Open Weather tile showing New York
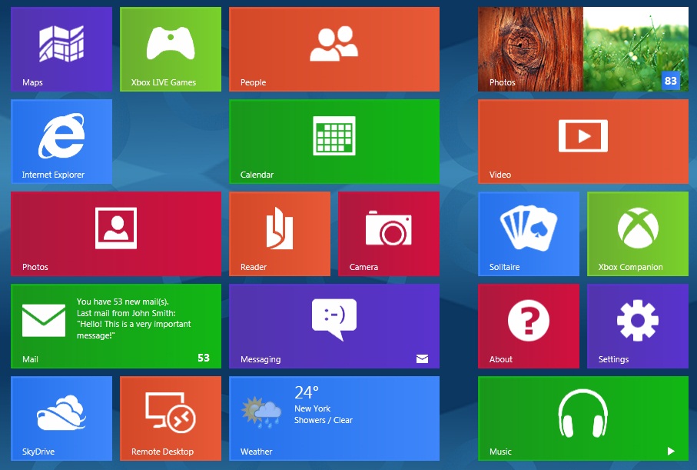This screenshot has width=697, height=470. (x=334, y=418)
